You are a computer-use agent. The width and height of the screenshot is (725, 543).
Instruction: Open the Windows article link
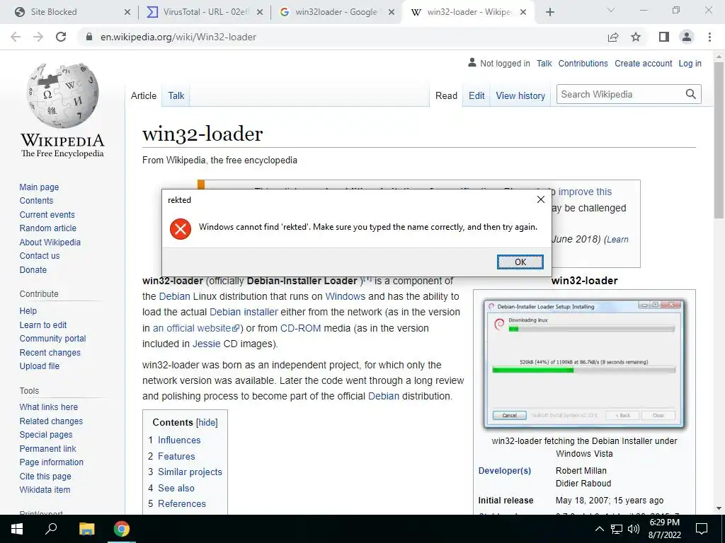[x=346, y=296]
